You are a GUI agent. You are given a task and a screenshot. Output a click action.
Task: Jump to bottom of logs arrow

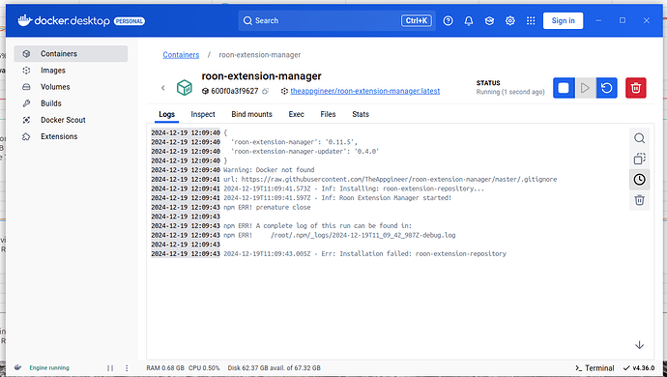[x=639, y=345]
